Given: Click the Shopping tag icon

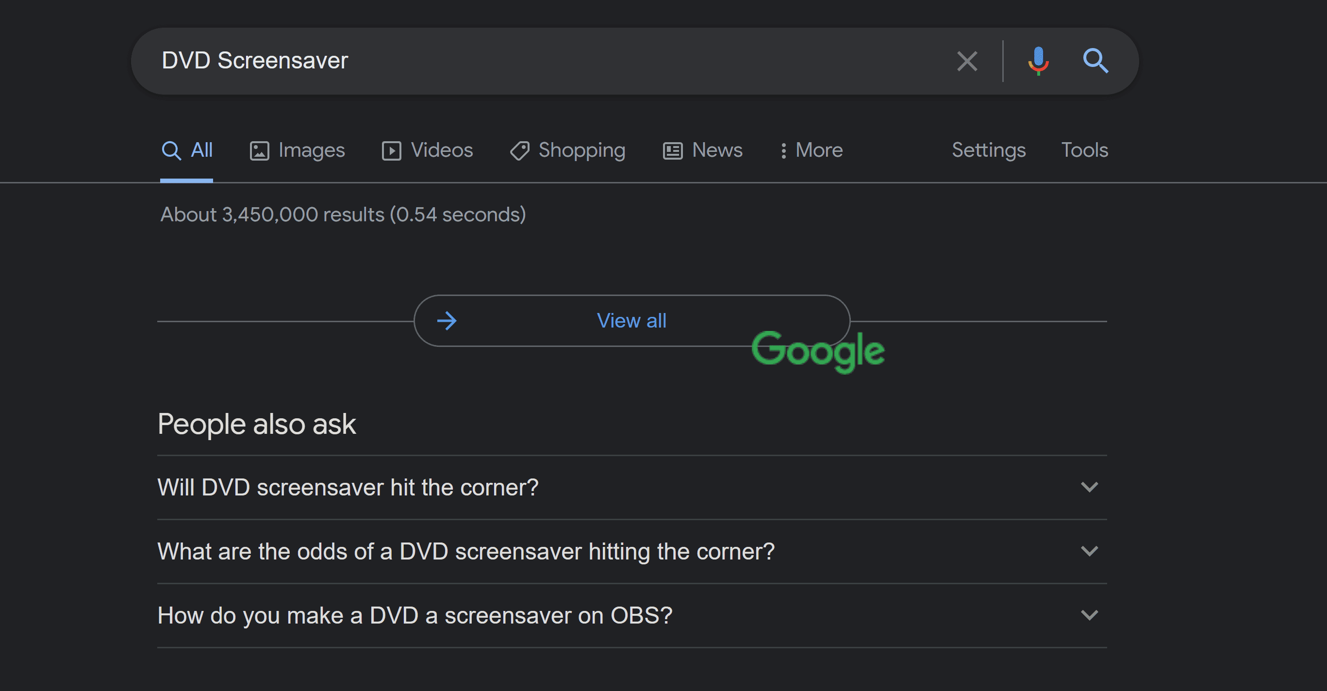Looking at the screenshot, I should coord(519,149).
